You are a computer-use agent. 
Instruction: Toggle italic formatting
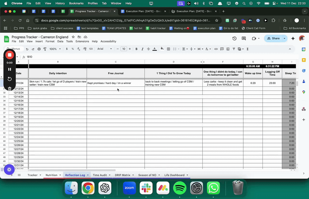click(x=142, y=49)
